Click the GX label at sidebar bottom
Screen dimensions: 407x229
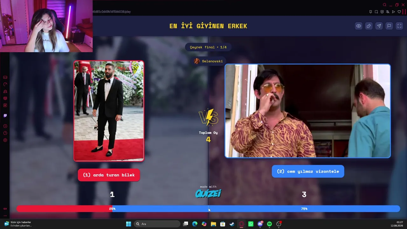[5, 209]
